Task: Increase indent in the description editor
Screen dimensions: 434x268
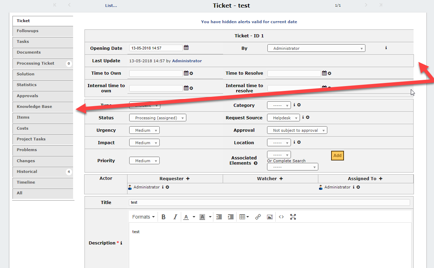Action: click(x=231, y=216)
